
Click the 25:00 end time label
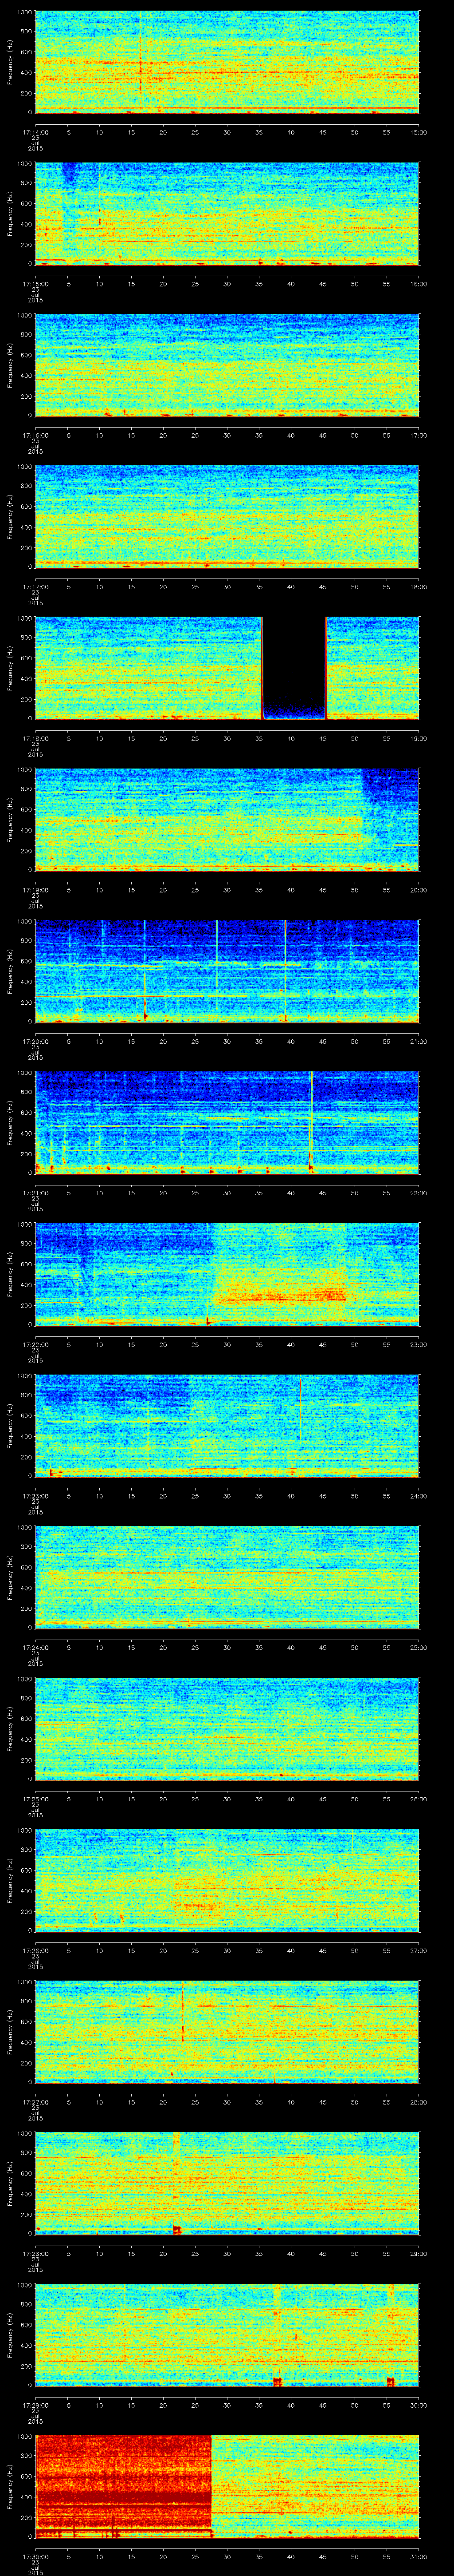418,1647
